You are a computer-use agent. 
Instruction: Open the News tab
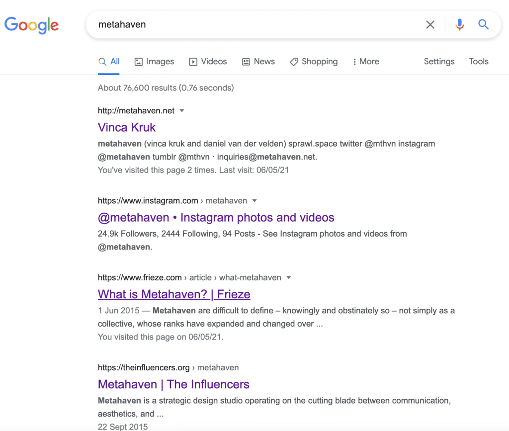click(258, 62)
